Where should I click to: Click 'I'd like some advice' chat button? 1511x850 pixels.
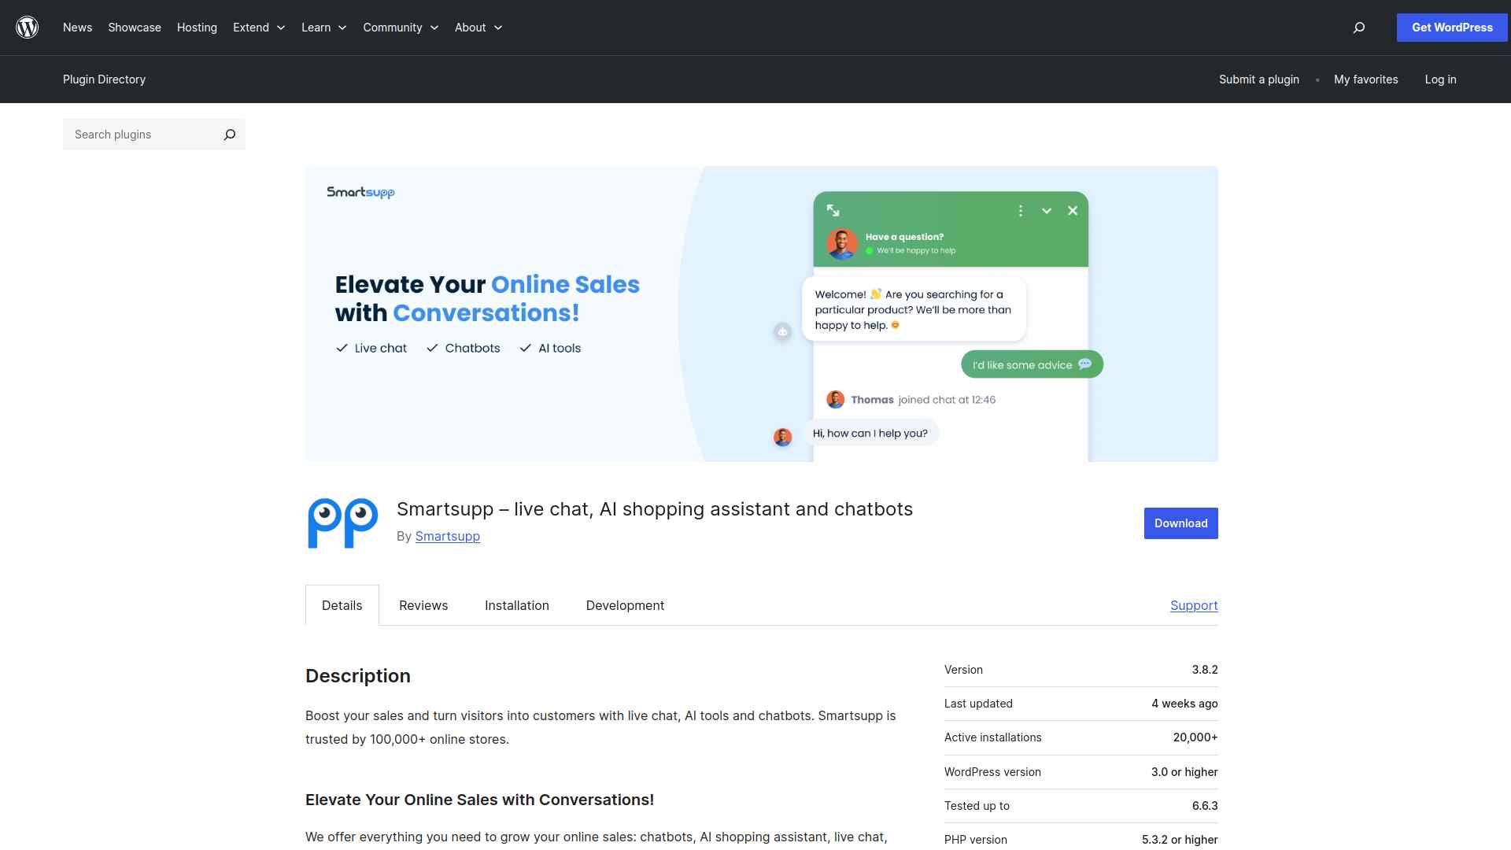click(x=1032, y=364)
